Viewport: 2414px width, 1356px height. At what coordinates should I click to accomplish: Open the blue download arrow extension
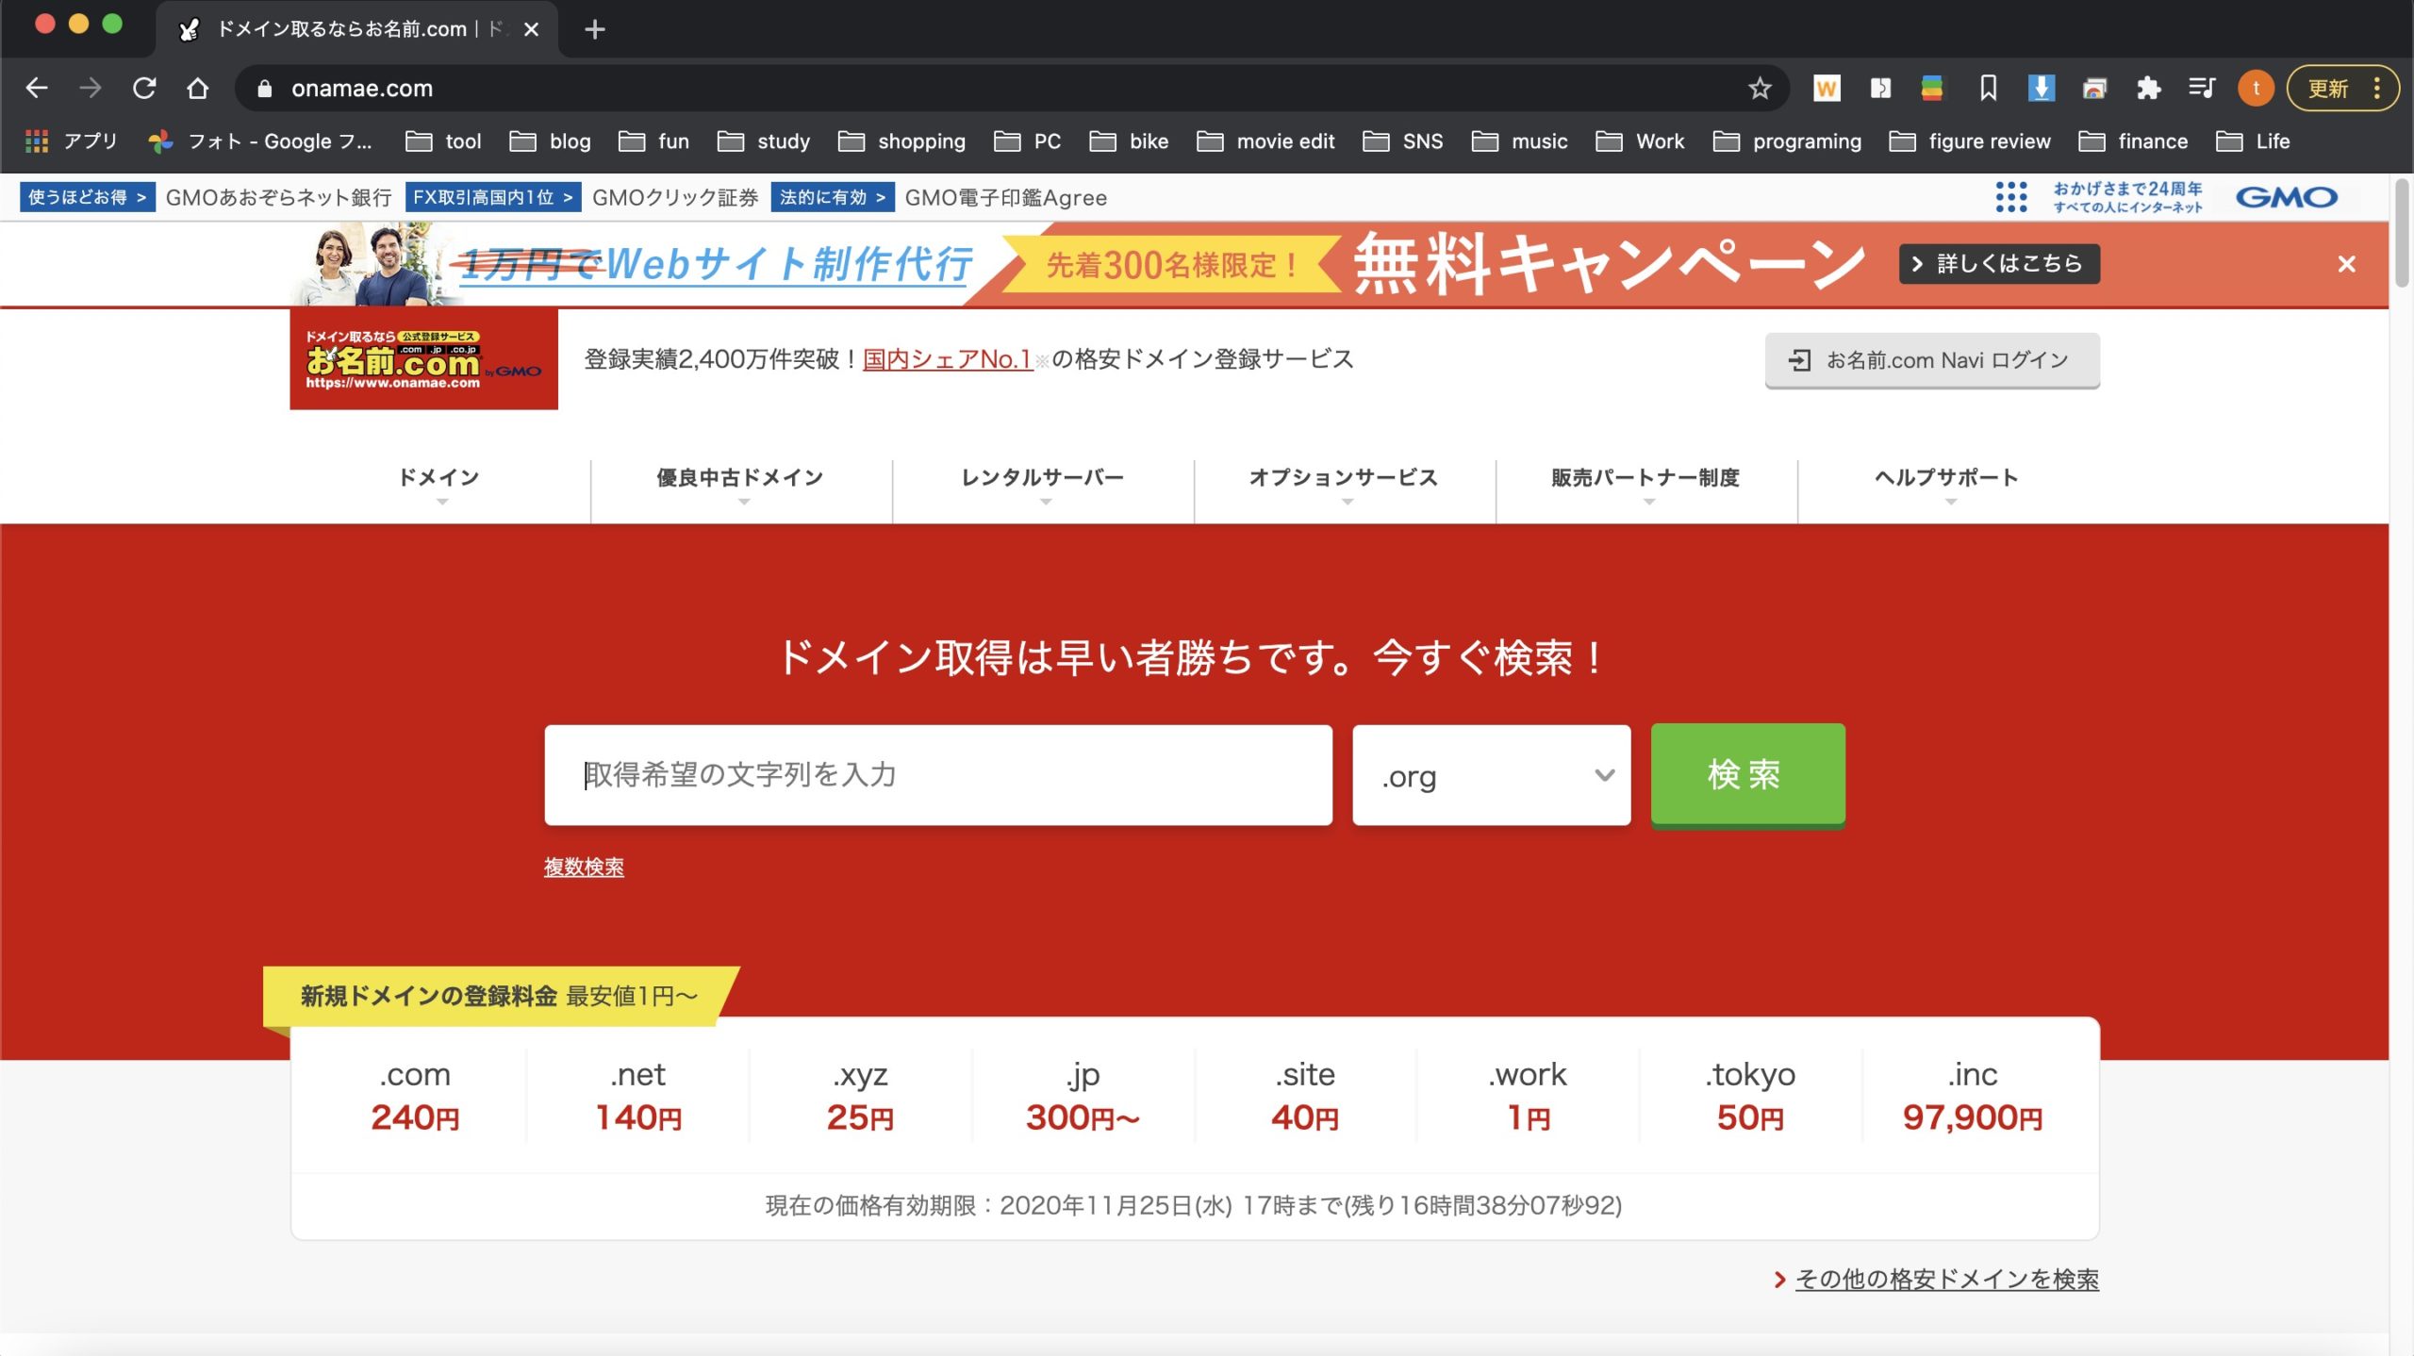(x=2041, y=88)
